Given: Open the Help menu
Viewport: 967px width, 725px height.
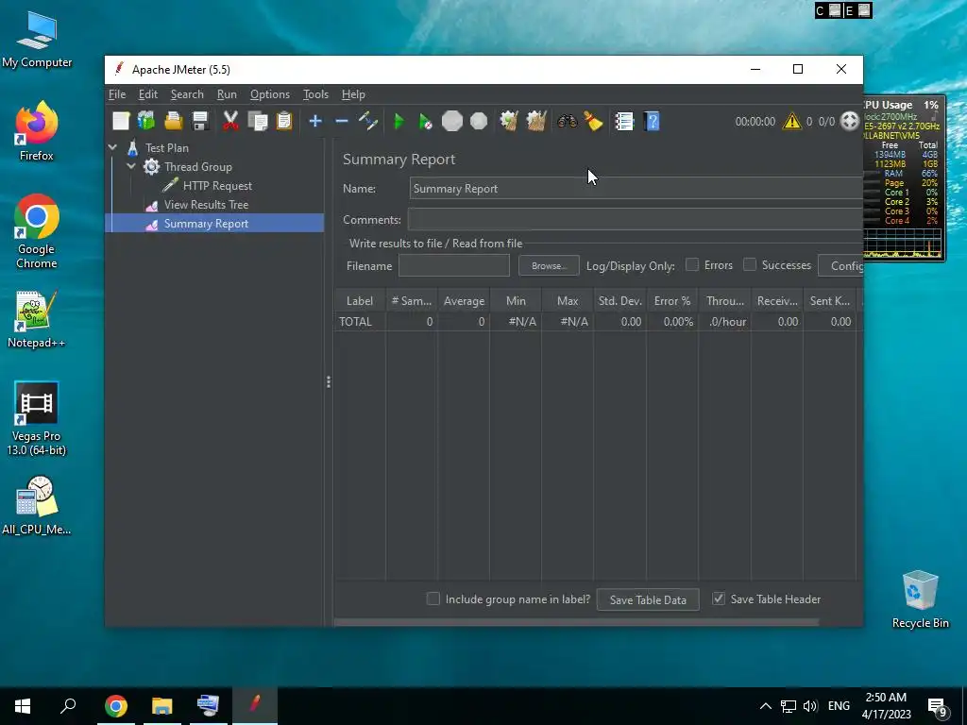Looking at the screenshot, I should coord(353,94).
